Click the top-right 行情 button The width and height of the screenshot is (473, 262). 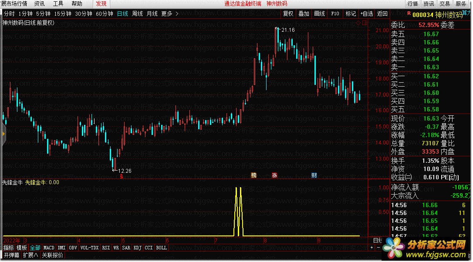(x=412, y=3)
